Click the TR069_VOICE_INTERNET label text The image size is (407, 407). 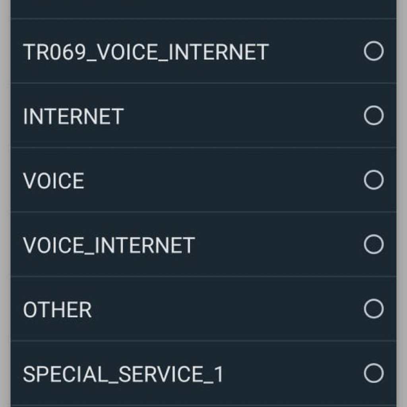point(146,52)
